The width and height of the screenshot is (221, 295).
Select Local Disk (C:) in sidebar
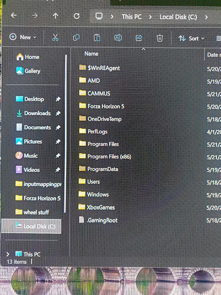pos(31,226)
